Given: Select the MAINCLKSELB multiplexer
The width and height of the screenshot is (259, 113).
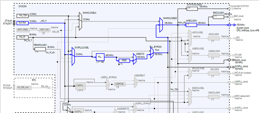Looking at the screenshot, I should (161, 25).
